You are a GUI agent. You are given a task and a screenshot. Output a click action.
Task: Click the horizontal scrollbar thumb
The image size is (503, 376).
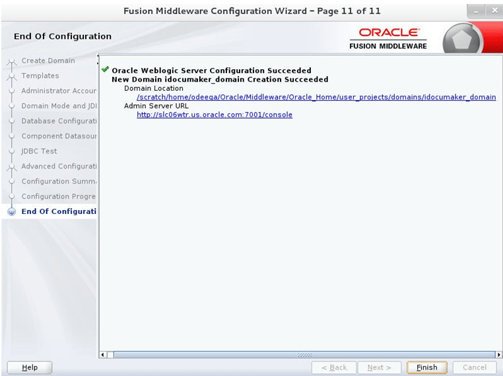pos(304,354)
